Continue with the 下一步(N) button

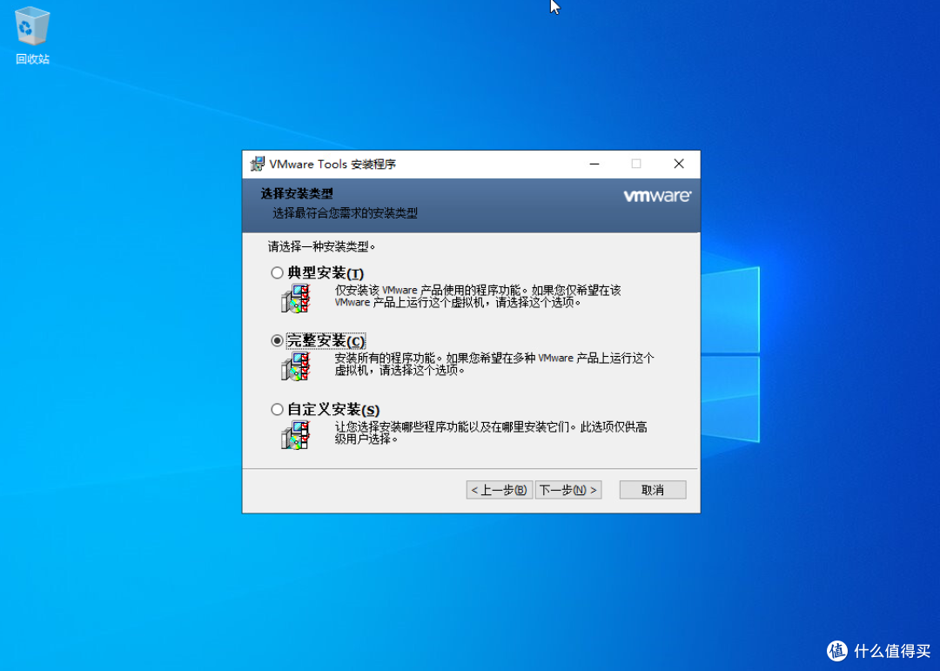[x=568, y=490]
